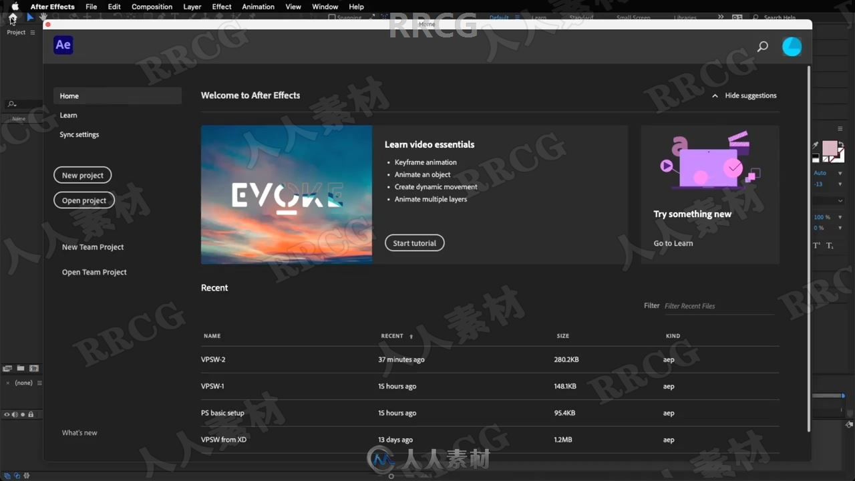Open search via magnifier icon in Home window
Screen dimensions: 855x481
point(762,47)
